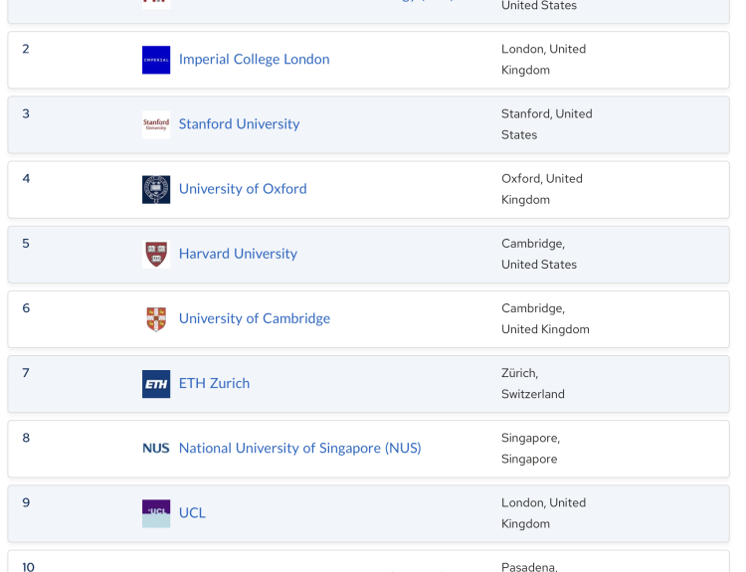Click the Zürich, Switzerland location text
746x572 pixels.
[x=533, y=384]
